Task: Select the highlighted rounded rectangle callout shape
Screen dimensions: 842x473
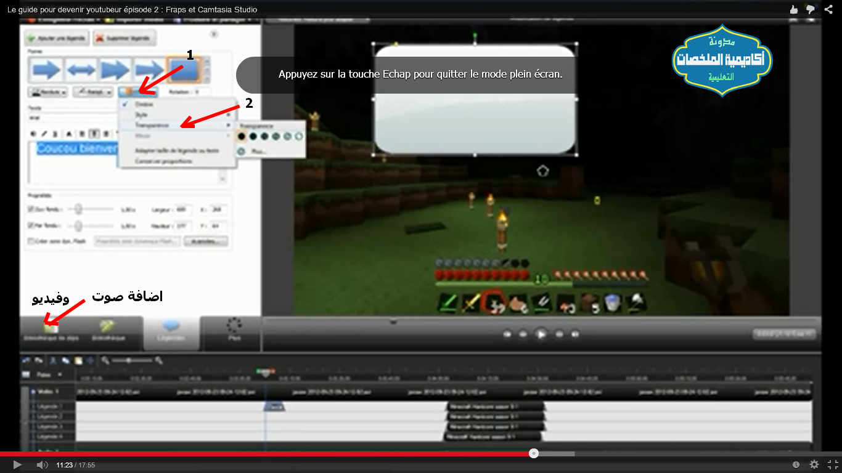Action: click(184, 70)
